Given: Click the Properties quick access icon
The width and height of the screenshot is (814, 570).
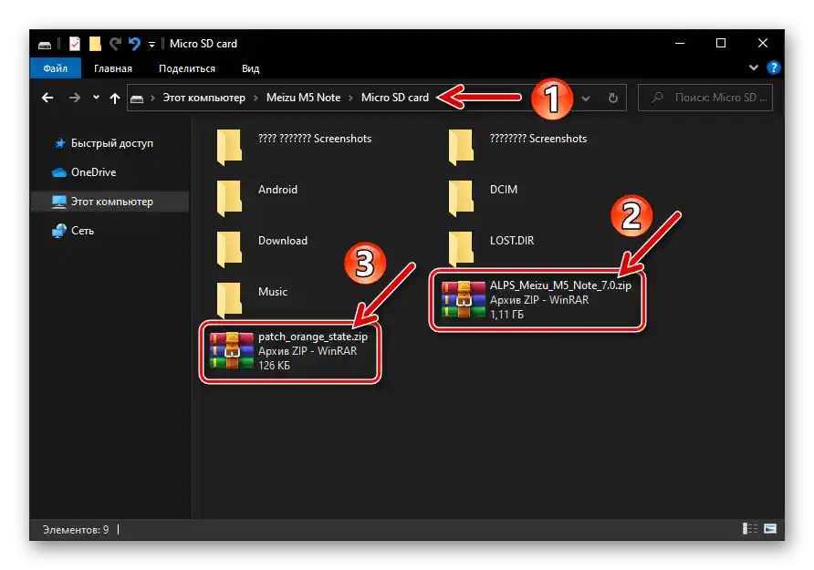Looking at the screenshot, I should (75, 44).
